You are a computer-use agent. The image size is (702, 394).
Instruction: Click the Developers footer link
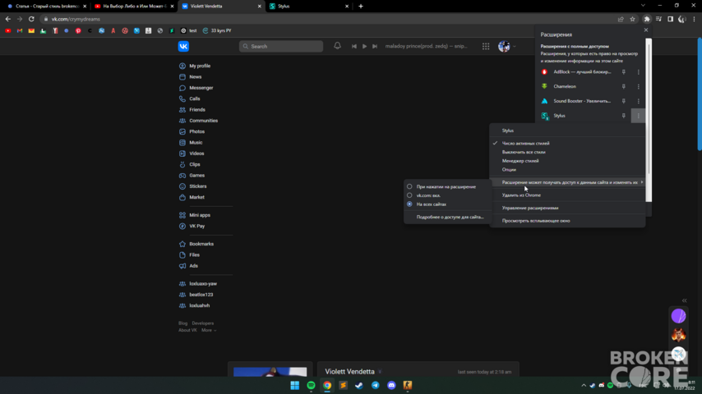203,323
